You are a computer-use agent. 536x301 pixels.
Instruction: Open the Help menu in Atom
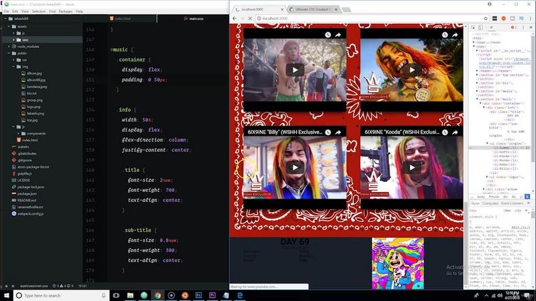click(x=79, y=11)
